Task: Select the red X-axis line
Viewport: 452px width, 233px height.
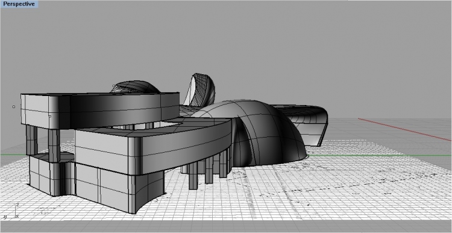Action: 405,129
